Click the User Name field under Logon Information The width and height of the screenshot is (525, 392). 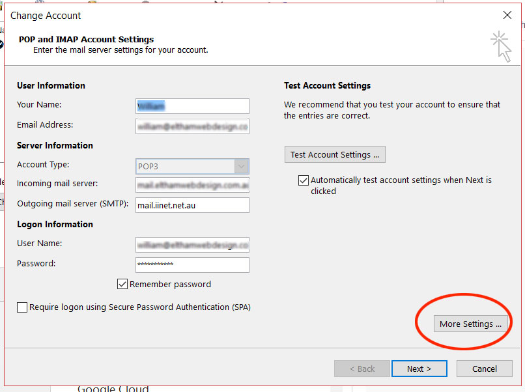tap(192, 244)
